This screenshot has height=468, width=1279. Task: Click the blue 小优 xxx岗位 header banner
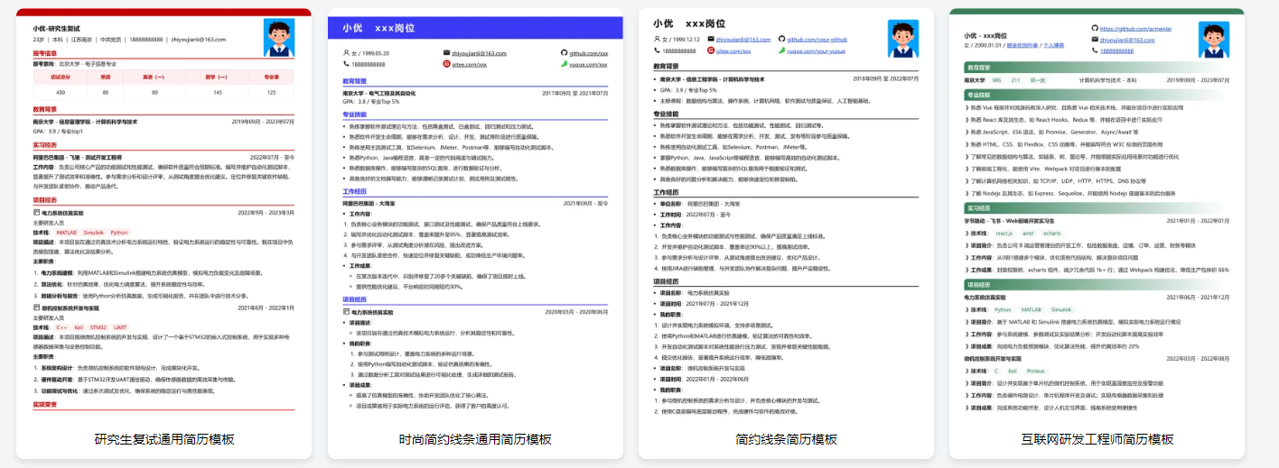click(475, 28)
